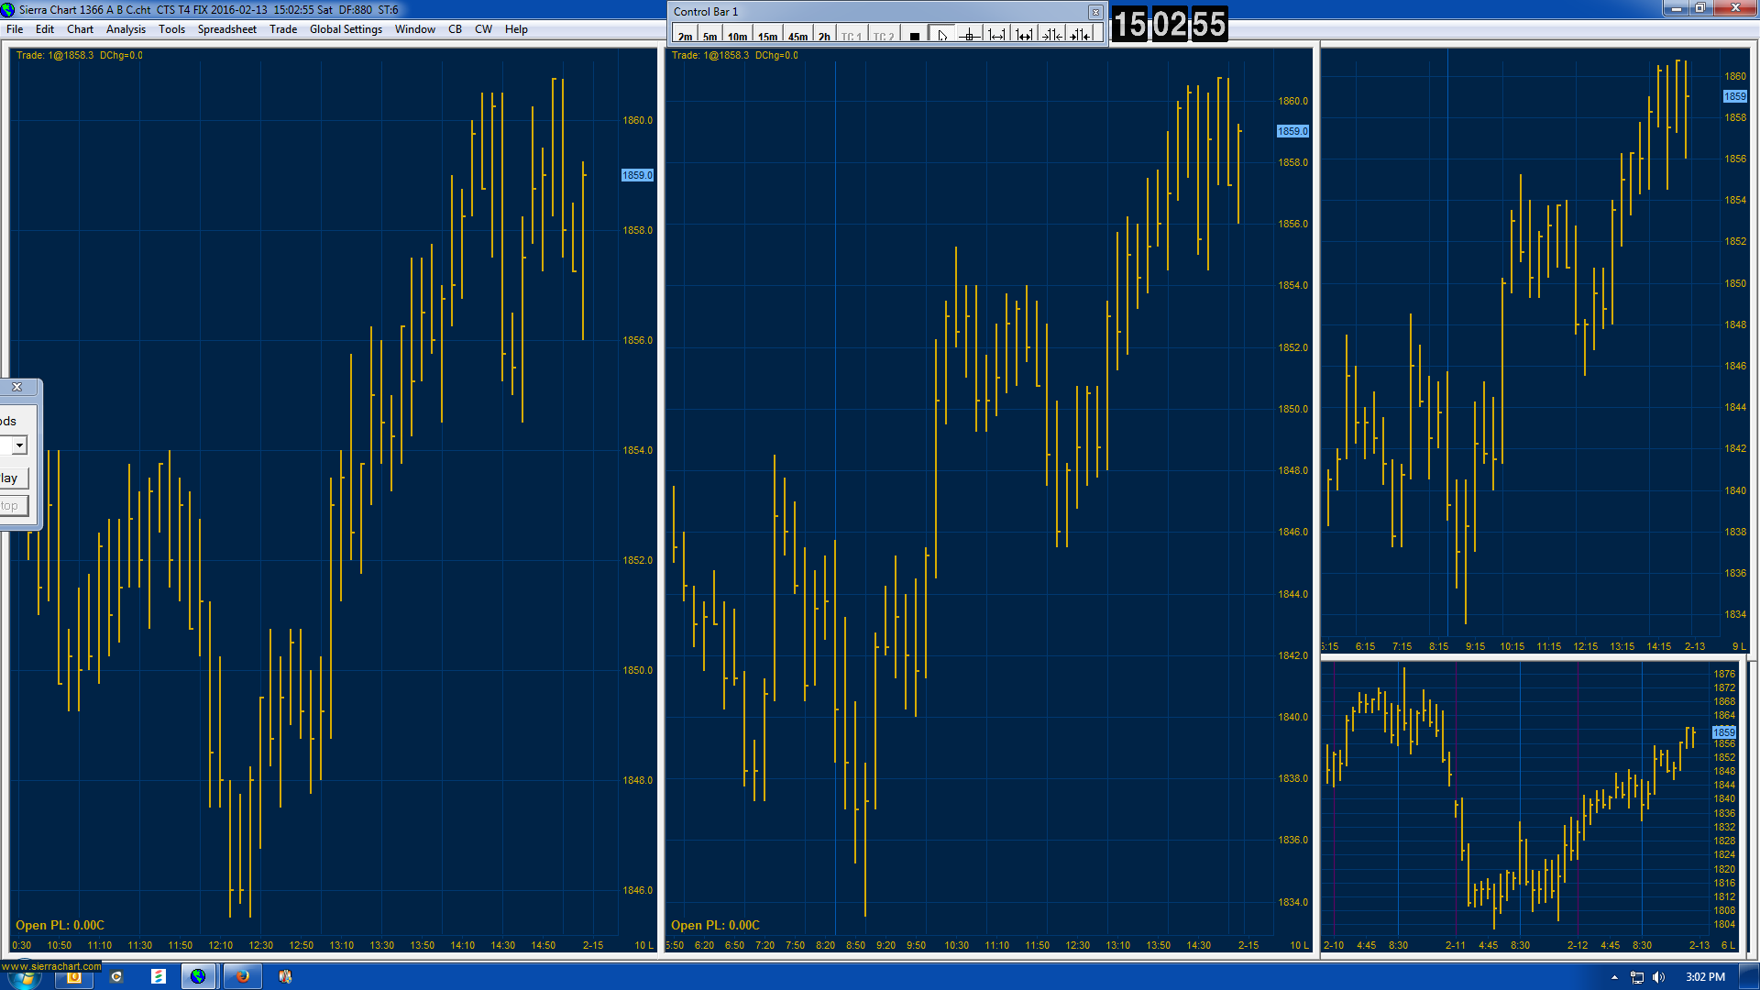Switch chart to 15m timeframe
This screenshot has height=990, width=1760.
tap(767, 37)
